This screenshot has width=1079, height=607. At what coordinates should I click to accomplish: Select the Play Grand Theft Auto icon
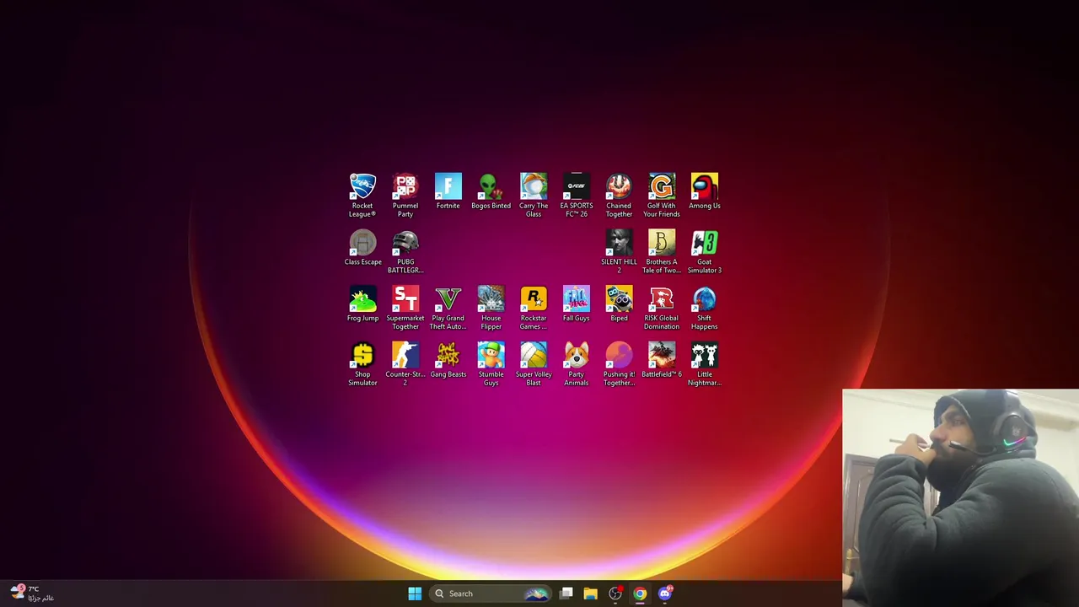tap(448, 299)
